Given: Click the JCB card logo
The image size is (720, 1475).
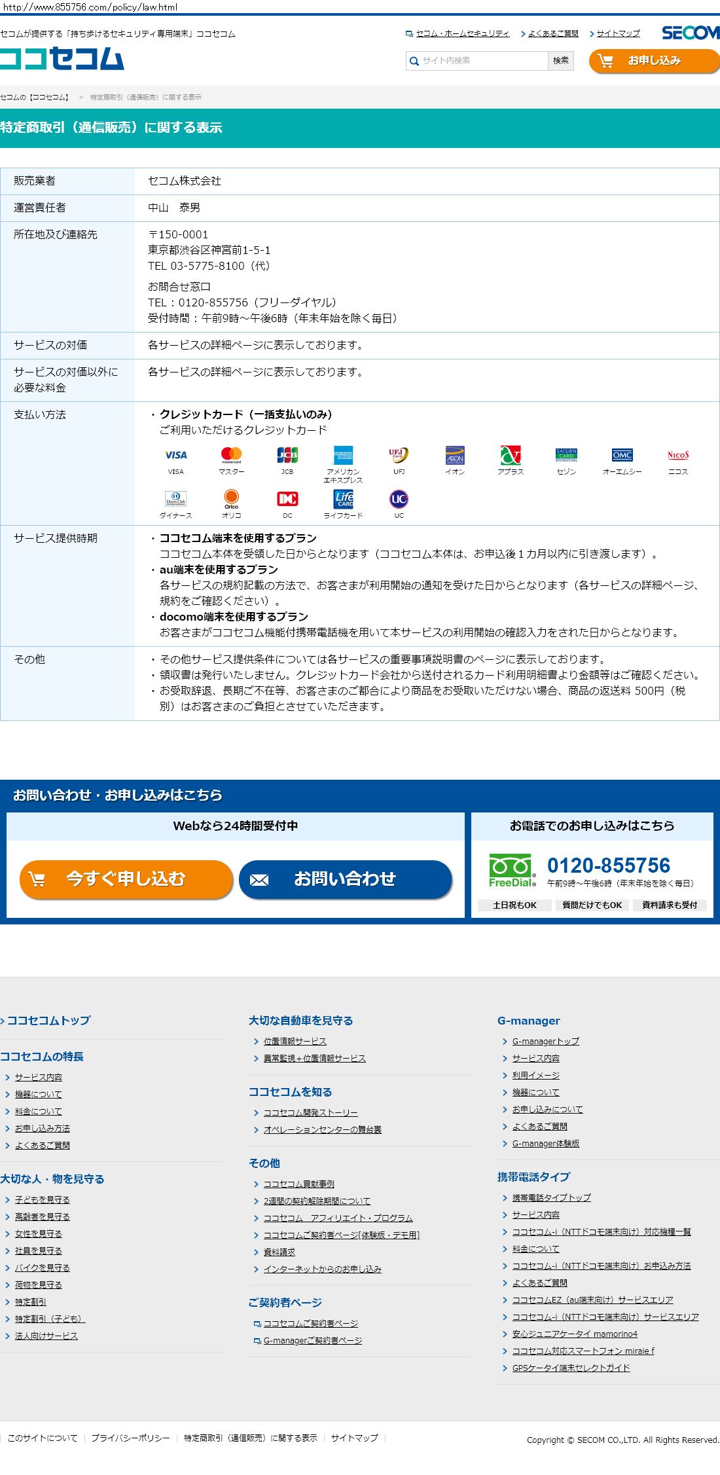Looking at the screenshot, I should [287, 455].
